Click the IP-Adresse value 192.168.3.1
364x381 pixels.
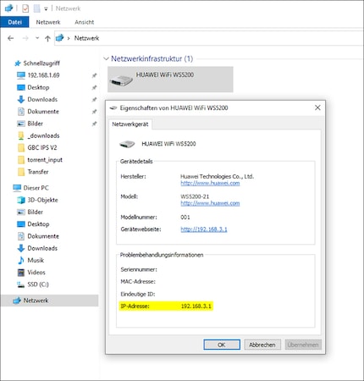196,306
